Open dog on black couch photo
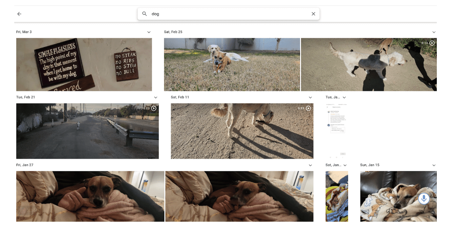This screenshot has width=449, height=229. pyautogui.click(x=389, y=196)
